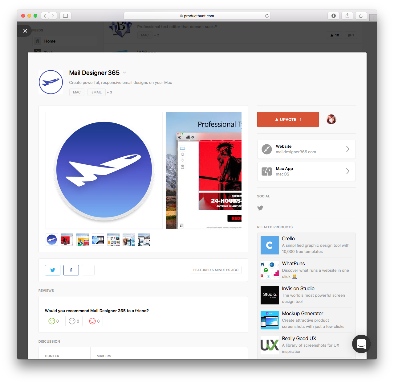Open the Mac App macOS link

307,171
